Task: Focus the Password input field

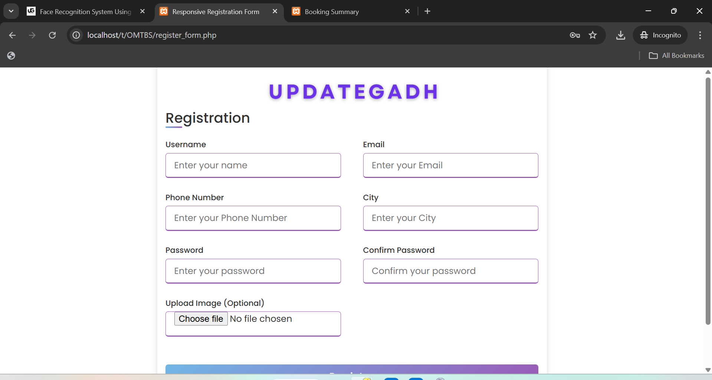Action: (253, 271)
